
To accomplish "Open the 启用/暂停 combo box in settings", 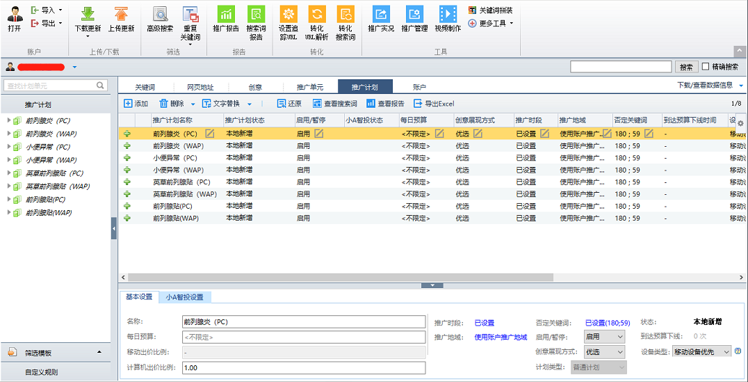I will (604, 337).
